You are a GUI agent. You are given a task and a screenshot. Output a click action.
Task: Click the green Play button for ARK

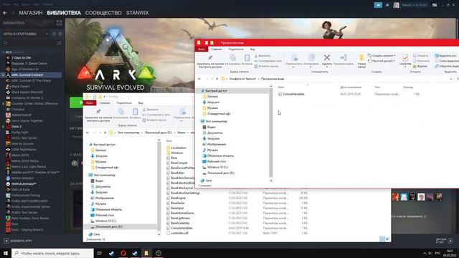(77, 102)
